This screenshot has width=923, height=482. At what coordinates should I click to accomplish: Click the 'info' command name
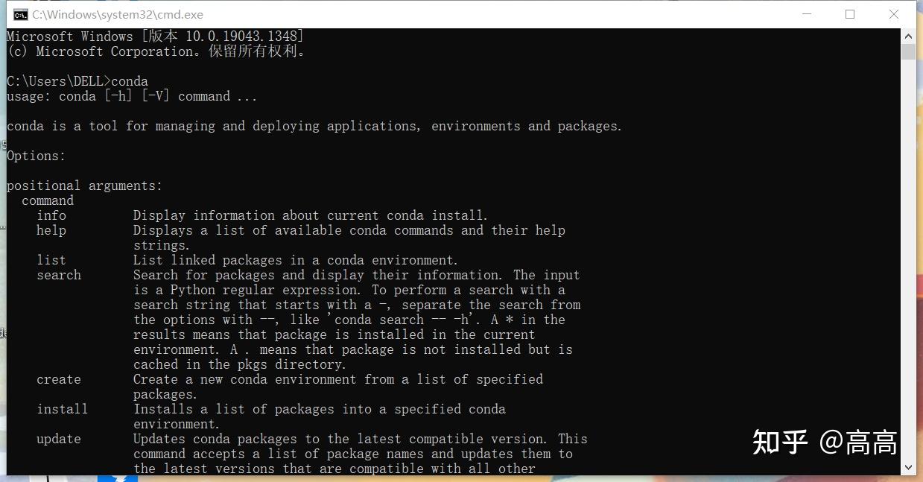(51, 215)
